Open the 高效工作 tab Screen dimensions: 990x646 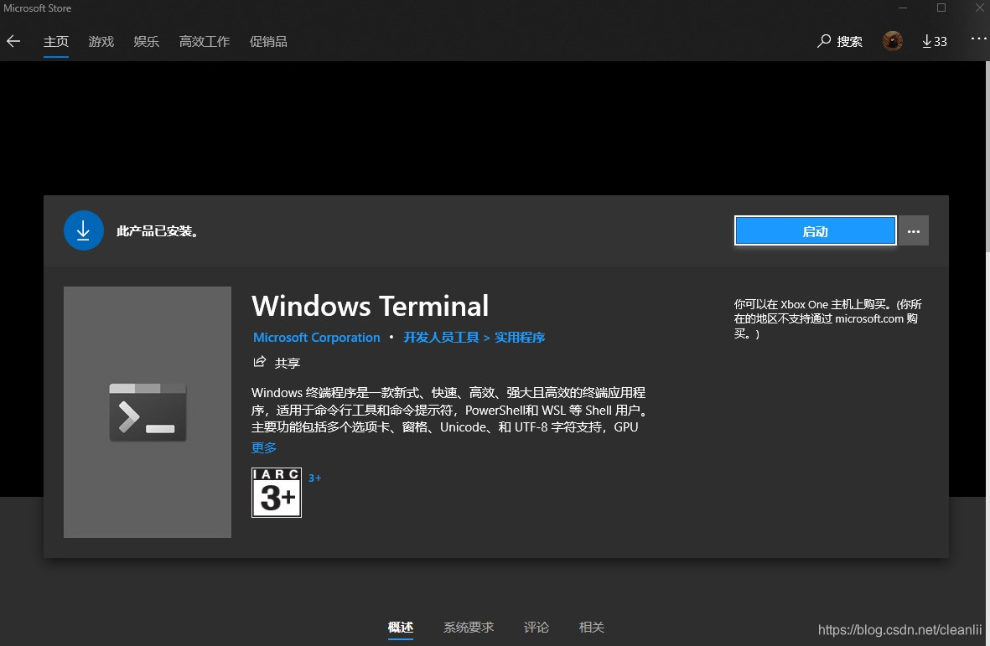pos(204,42)
